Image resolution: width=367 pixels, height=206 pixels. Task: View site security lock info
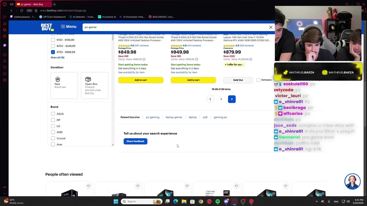point(36,11)
